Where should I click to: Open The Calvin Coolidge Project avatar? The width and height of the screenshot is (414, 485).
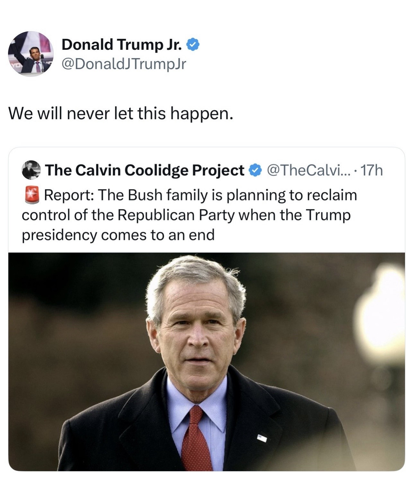pos(31,170)
